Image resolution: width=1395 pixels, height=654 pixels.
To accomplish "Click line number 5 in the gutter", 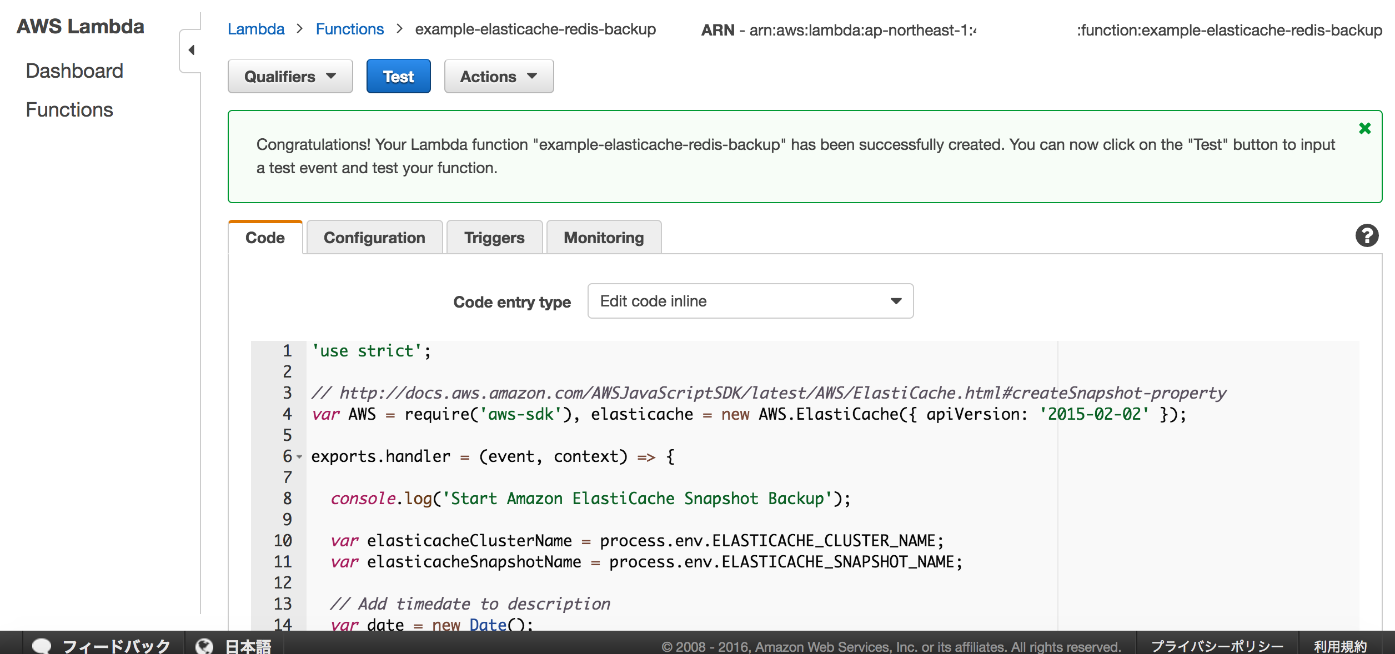I will (287, 435).
